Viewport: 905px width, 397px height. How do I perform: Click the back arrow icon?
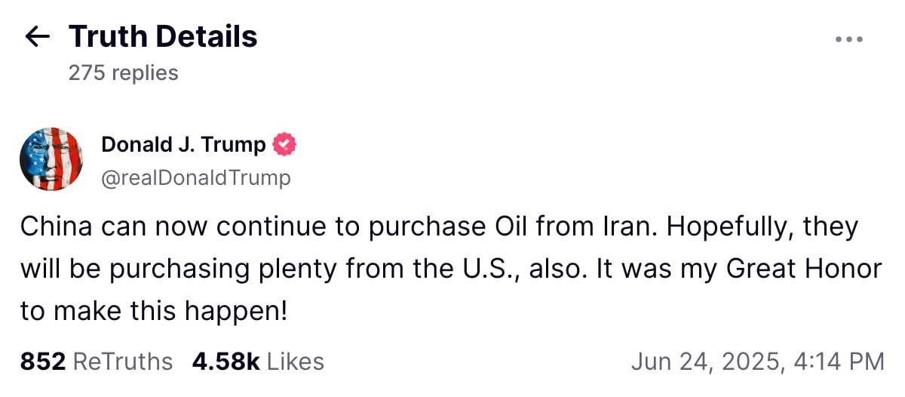37,36
